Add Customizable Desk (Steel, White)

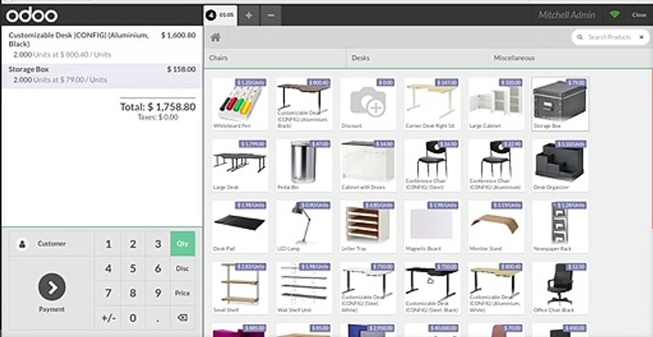click(368, 288)
